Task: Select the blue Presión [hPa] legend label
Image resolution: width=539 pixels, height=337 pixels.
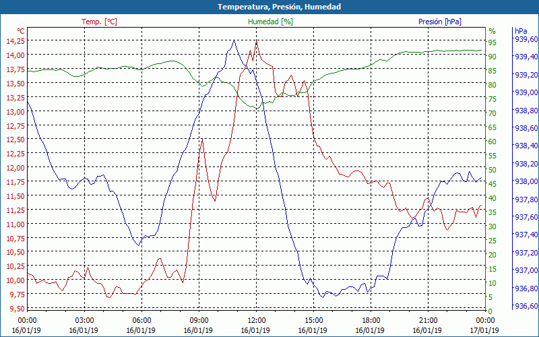Action: point(440,22)
